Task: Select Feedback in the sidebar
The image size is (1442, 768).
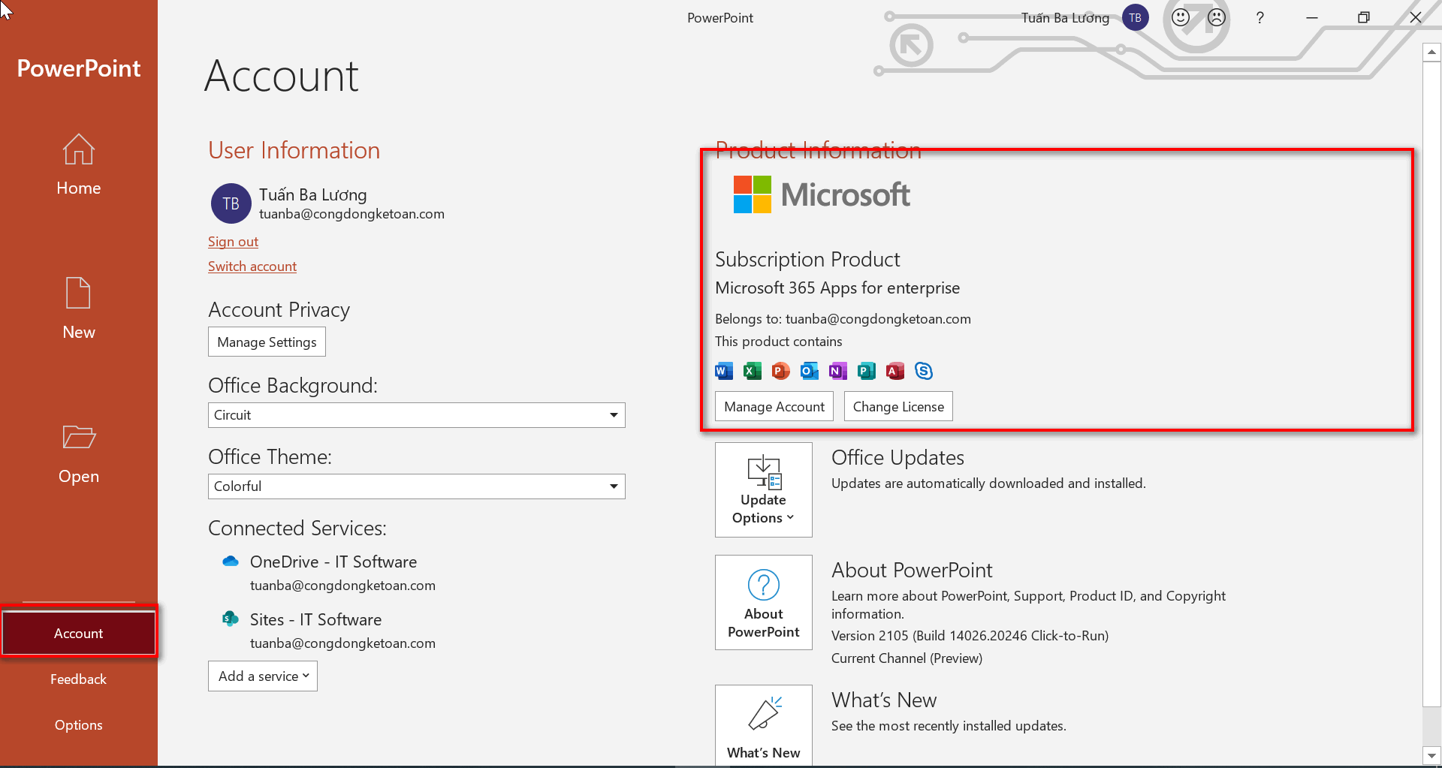Action: click(x=79, y=679)
